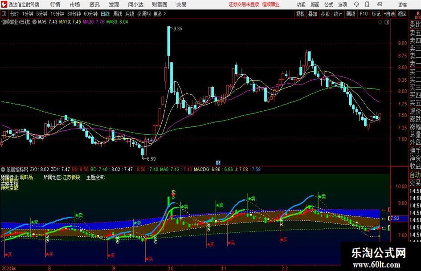Click the 统计 statistics button
The height and width of the screenshot is (271, 421).
coord(338,14)
